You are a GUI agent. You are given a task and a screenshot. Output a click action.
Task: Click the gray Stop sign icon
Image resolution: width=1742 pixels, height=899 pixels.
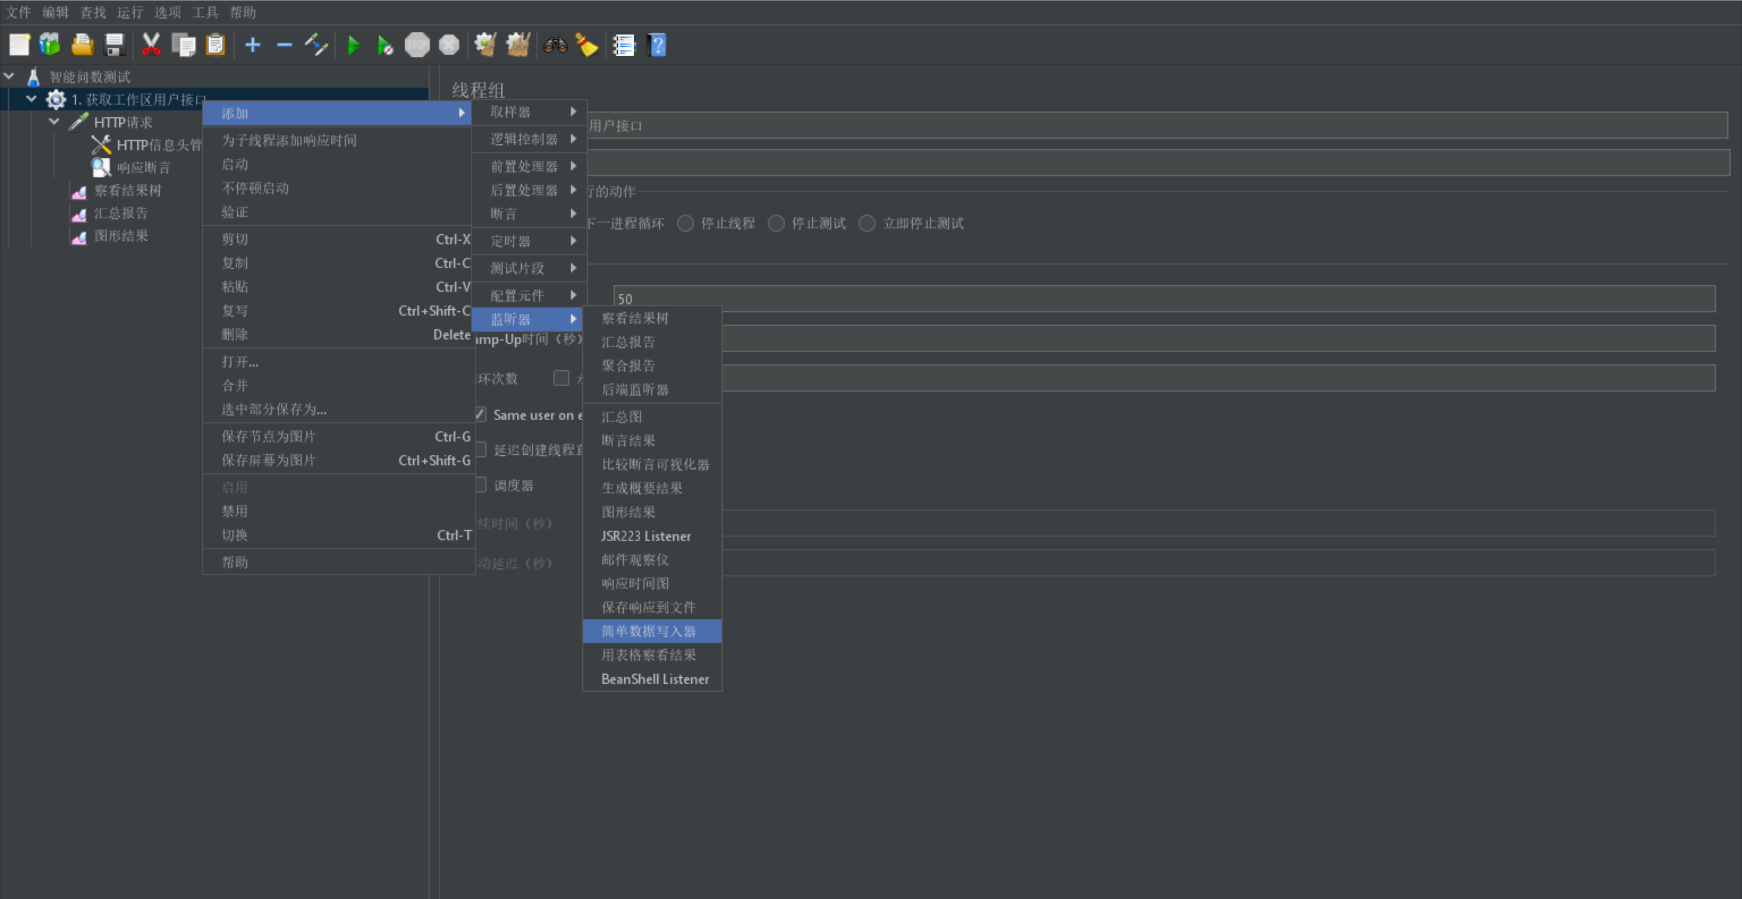(417, 45)
